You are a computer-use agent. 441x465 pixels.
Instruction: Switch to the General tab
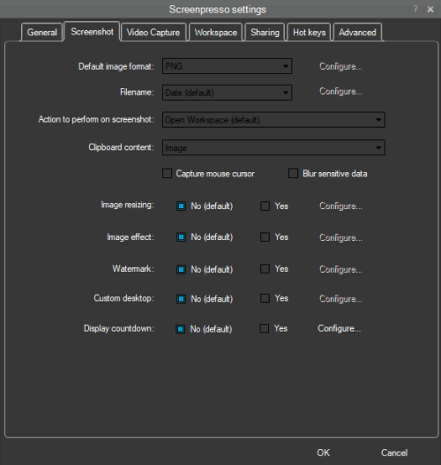click(41, 32)
